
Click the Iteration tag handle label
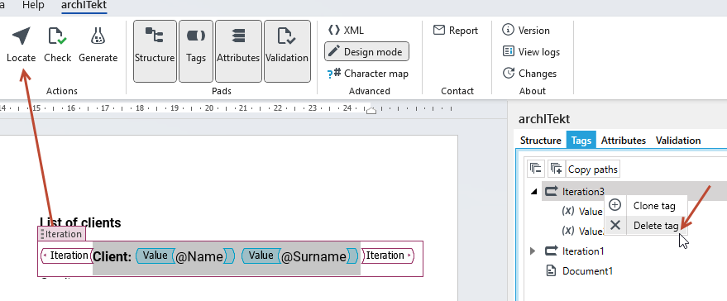tap(62, 234)
